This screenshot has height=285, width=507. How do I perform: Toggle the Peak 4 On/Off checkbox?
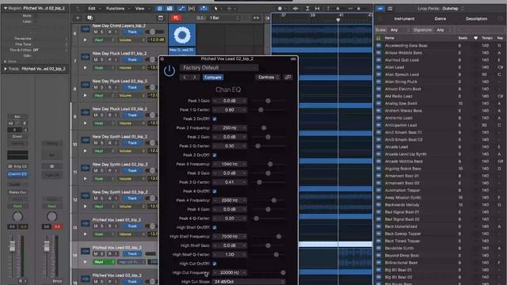(x=215, y=192)
